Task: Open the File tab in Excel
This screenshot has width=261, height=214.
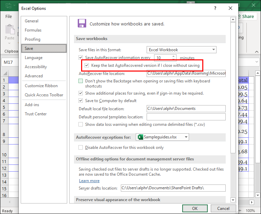Action: pyautogui.click(x=8, y=17)
